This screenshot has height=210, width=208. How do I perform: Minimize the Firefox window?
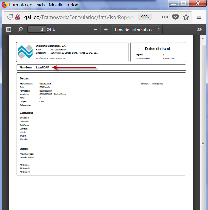coord(173,3)
